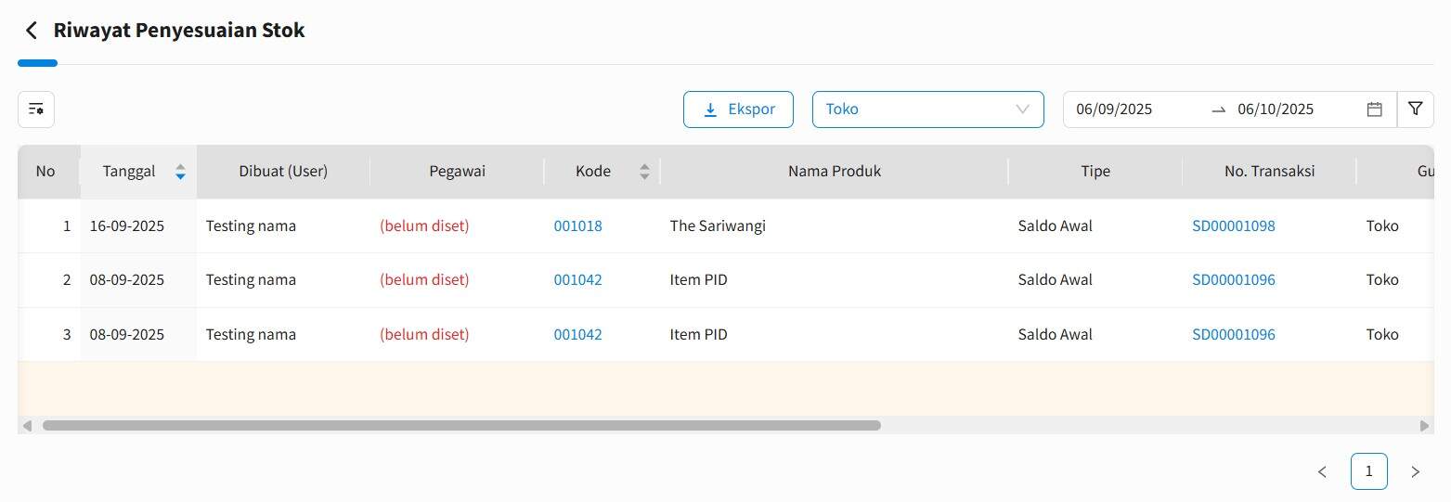The height and width of the screenshot is (502, 1451).
Task: Sort by Kode column arrows
Action: [x=644, y=172]
